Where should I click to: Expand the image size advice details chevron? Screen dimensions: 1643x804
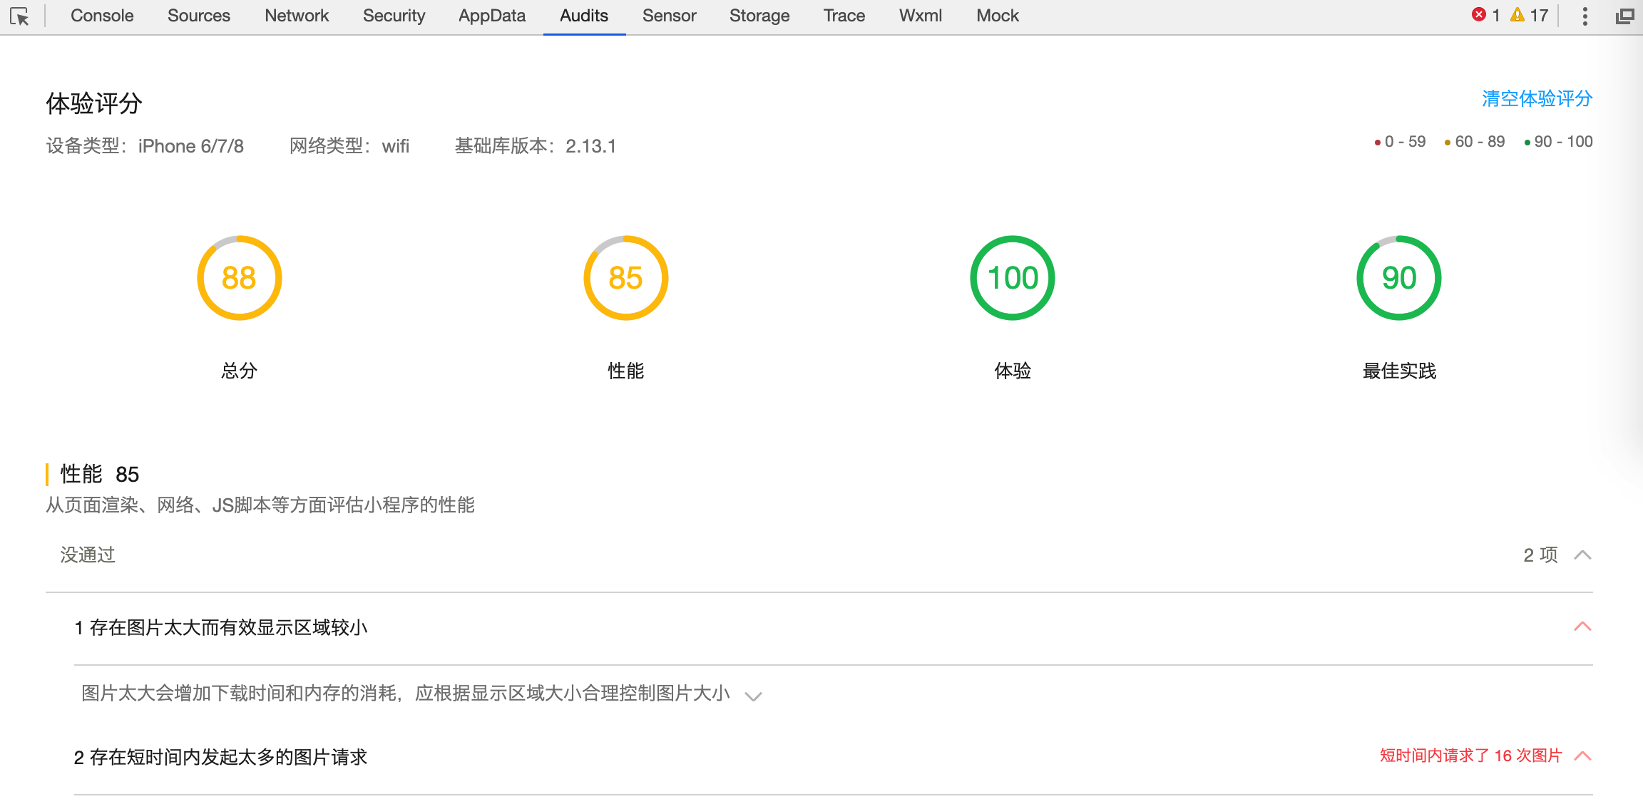753,696
